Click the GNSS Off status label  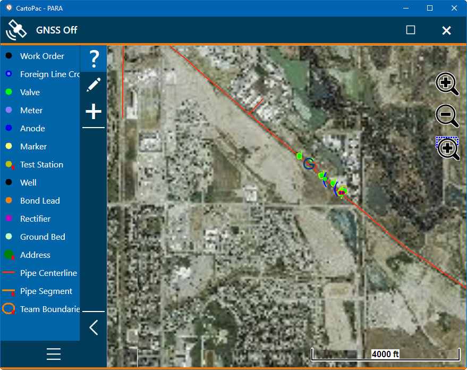coord(57,30)
